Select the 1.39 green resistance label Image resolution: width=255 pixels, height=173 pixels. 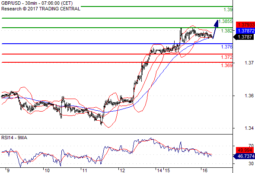tap(228, 10)
